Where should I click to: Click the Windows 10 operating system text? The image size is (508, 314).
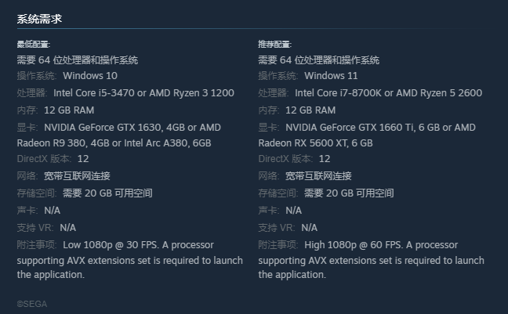coord(89,76)
